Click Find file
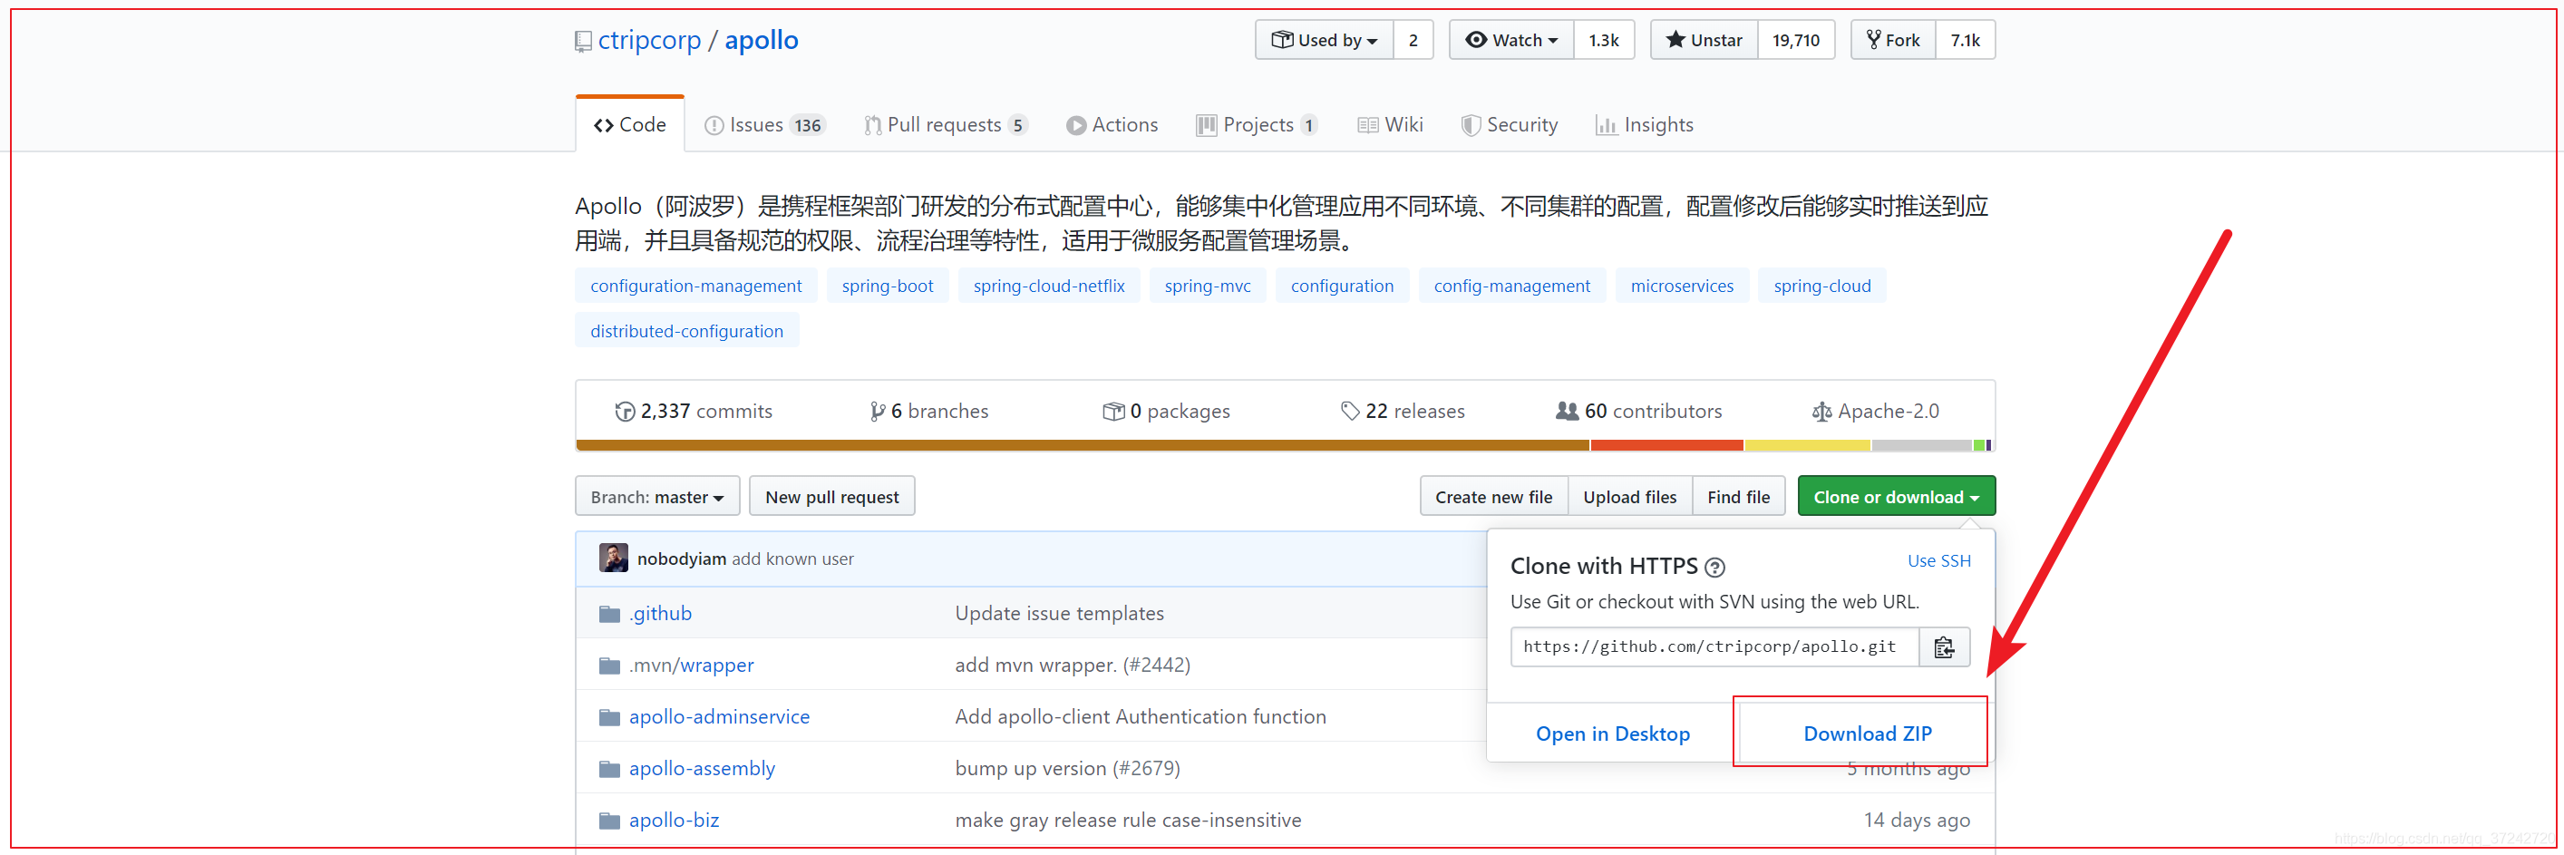This screenshot has width=2564, height=855. click(x=1738, y=497)
